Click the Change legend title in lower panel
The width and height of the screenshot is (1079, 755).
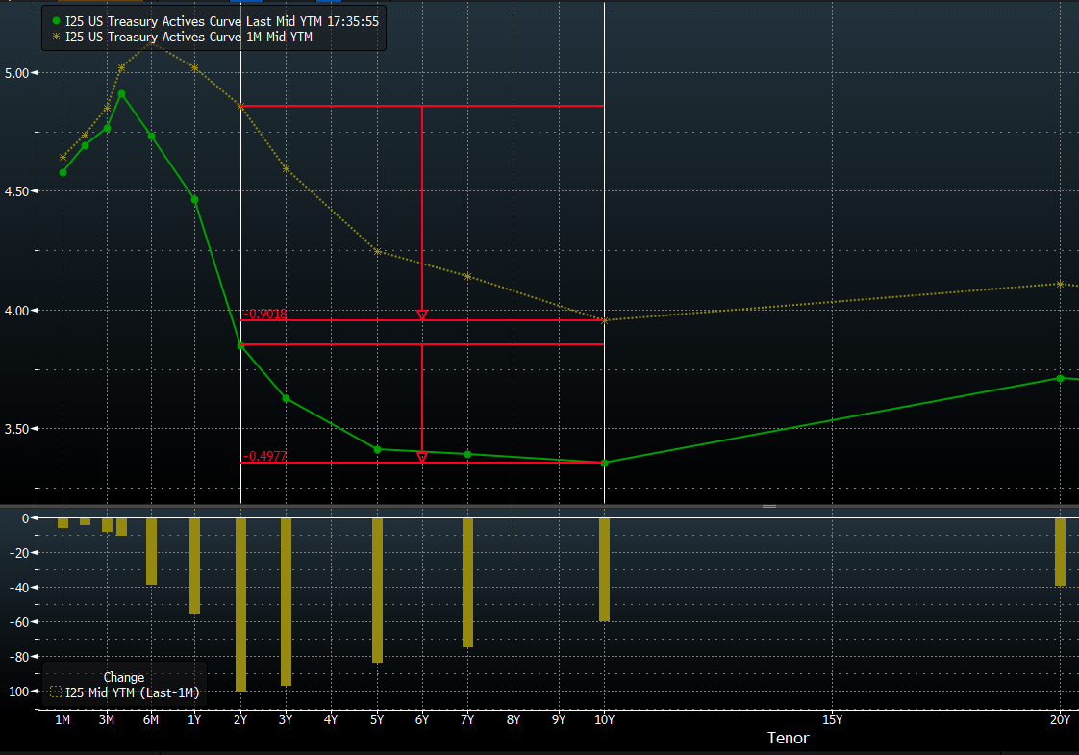pos(123,677)
